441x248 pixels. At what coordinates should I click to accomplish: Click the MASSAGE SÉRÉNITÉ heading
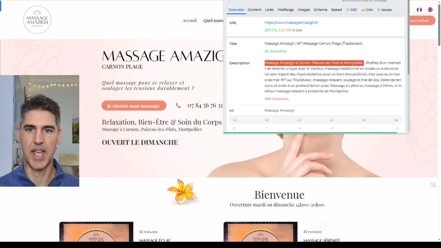click(x=322, y=240)
